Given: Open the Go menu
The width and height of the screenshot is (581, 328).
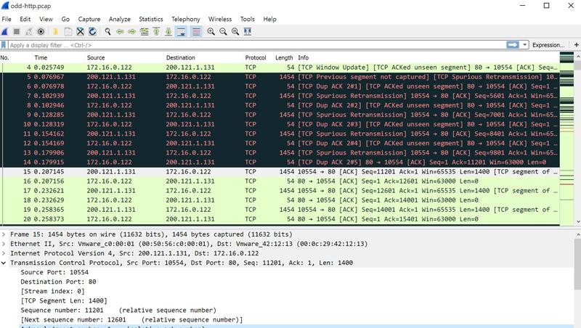Looking at the screenshot, I should [x=65, y=19].
